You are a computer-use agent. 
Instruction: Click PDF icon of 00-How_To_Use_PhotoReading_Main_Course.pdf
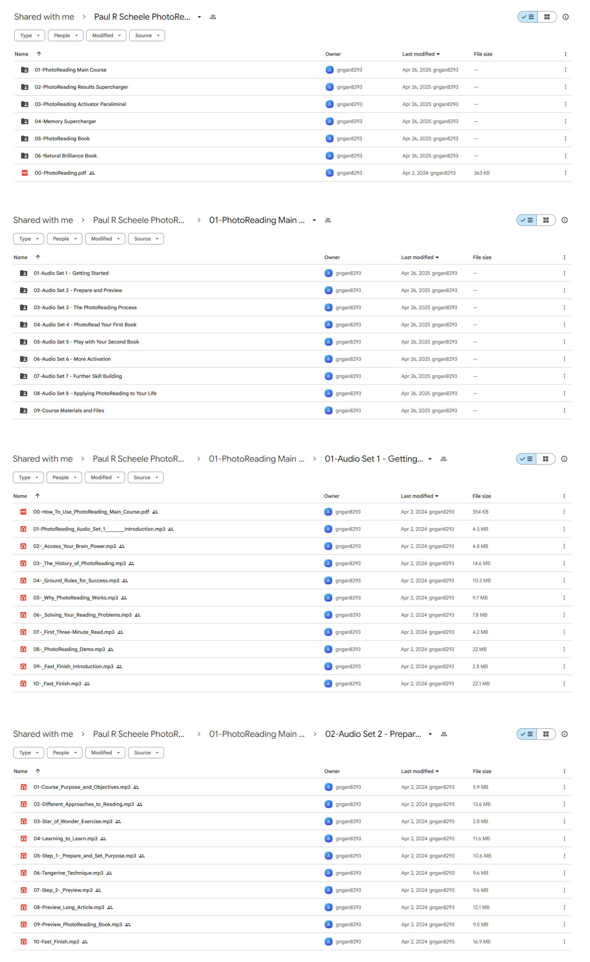coord(23,512)
